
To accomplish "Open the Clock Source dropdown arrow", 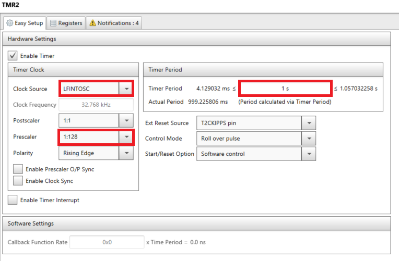I will [x=126, y=89].
